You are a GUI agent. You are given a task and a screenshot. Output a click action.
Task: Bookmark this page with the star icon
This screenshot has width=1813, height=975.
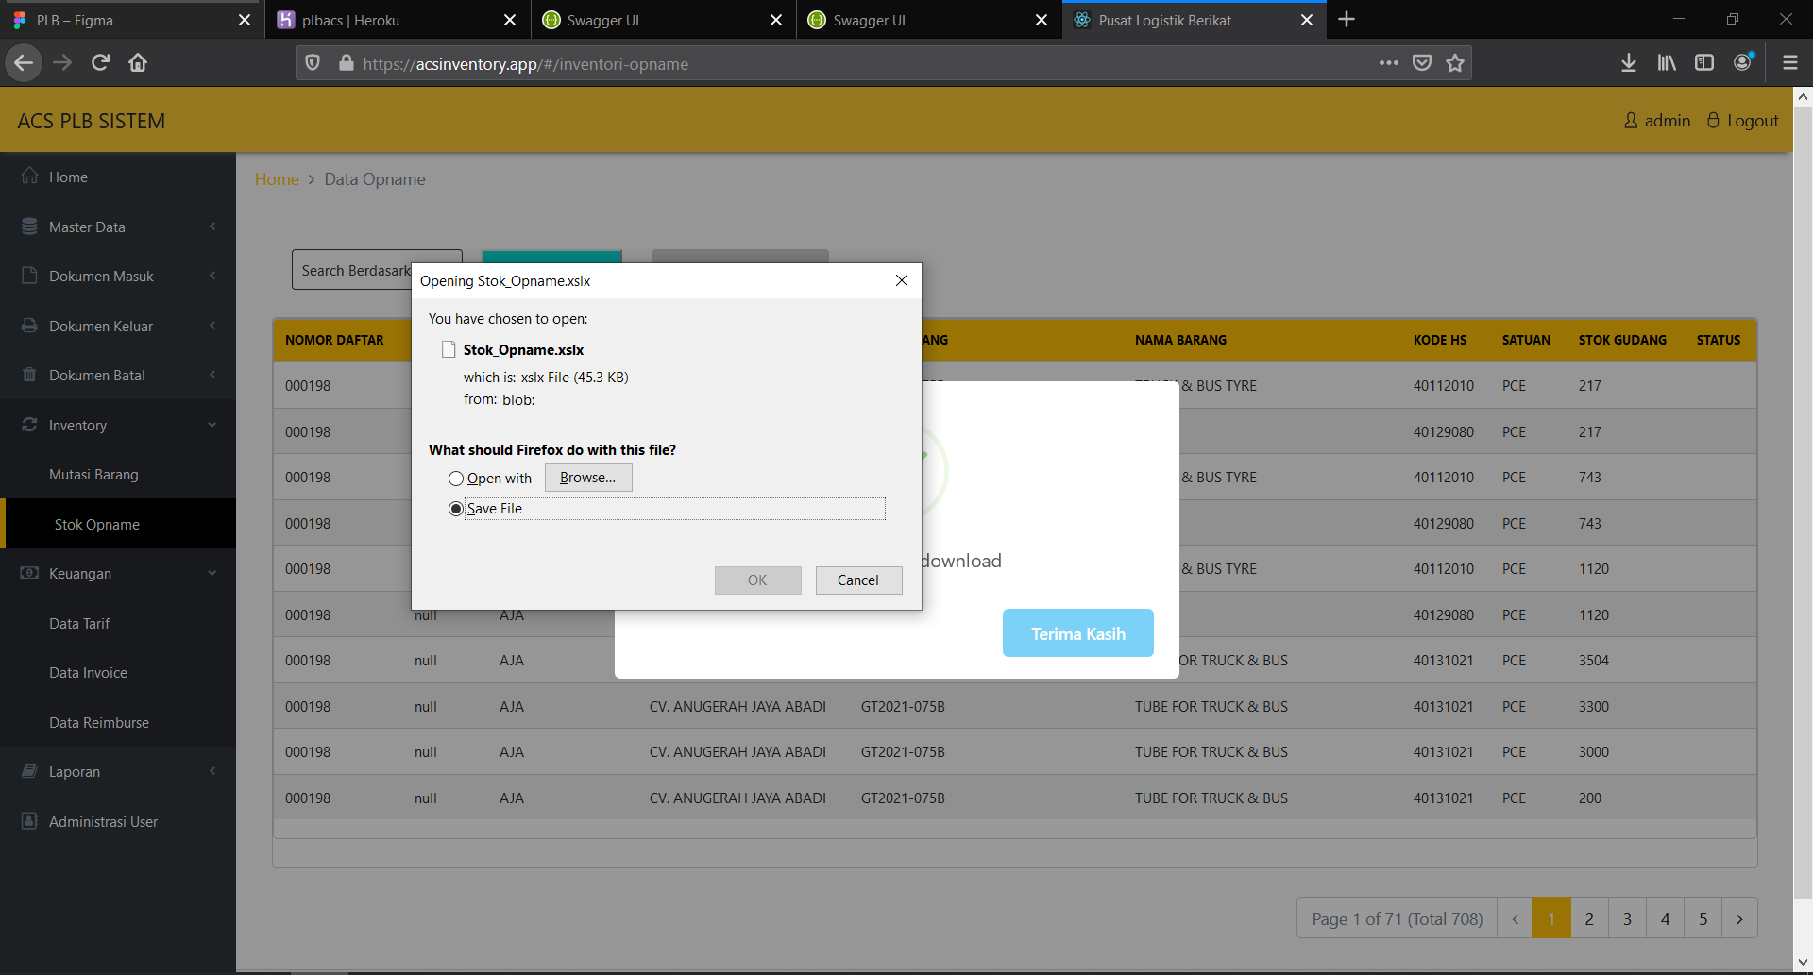pyautogui.click(x=1455, y=63)
